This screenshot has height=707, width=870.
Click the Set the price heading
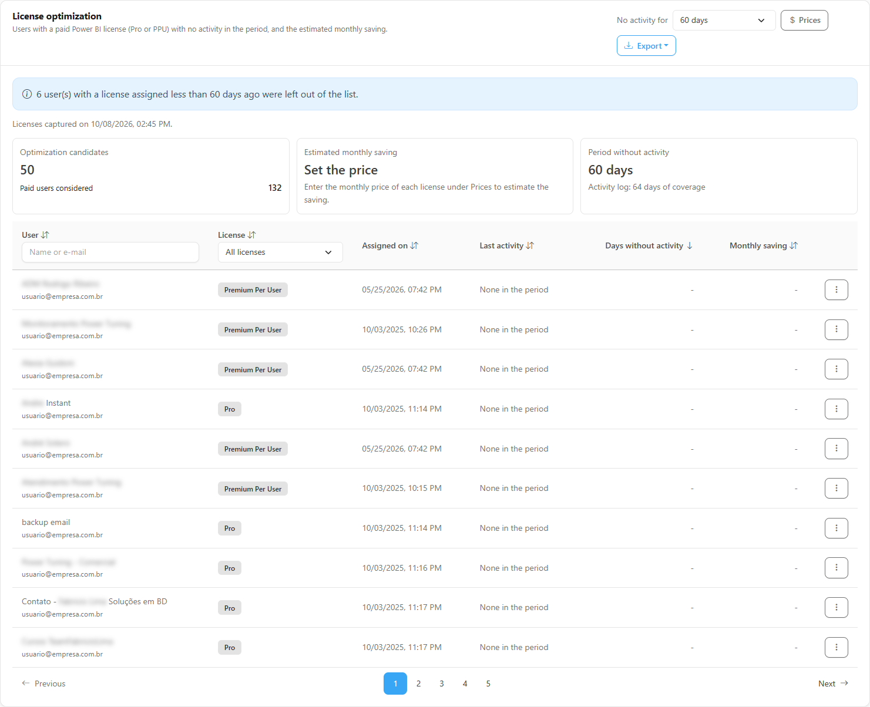pyautogui.click(x=341, y=170)
